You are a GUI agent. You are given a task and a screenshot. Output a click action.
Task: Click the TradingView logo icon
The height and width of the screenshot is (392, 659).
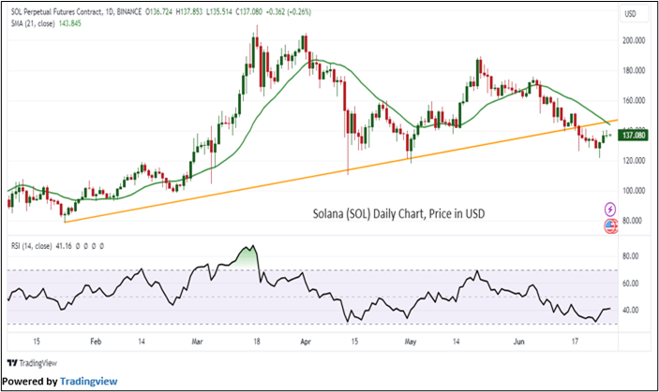13,363
